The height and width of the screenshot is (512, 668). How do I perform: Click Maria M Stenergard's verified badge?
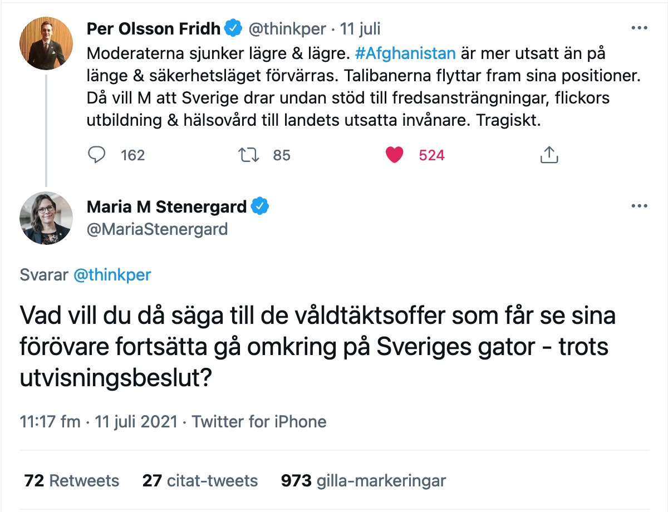tap(260, 206)
